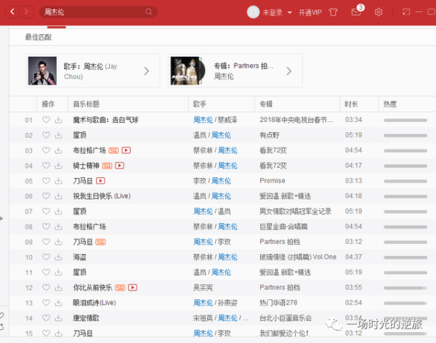Favorite song 04 骑士精神 with heart
Screen dimensions: 436x343
[x=47, y=166]
